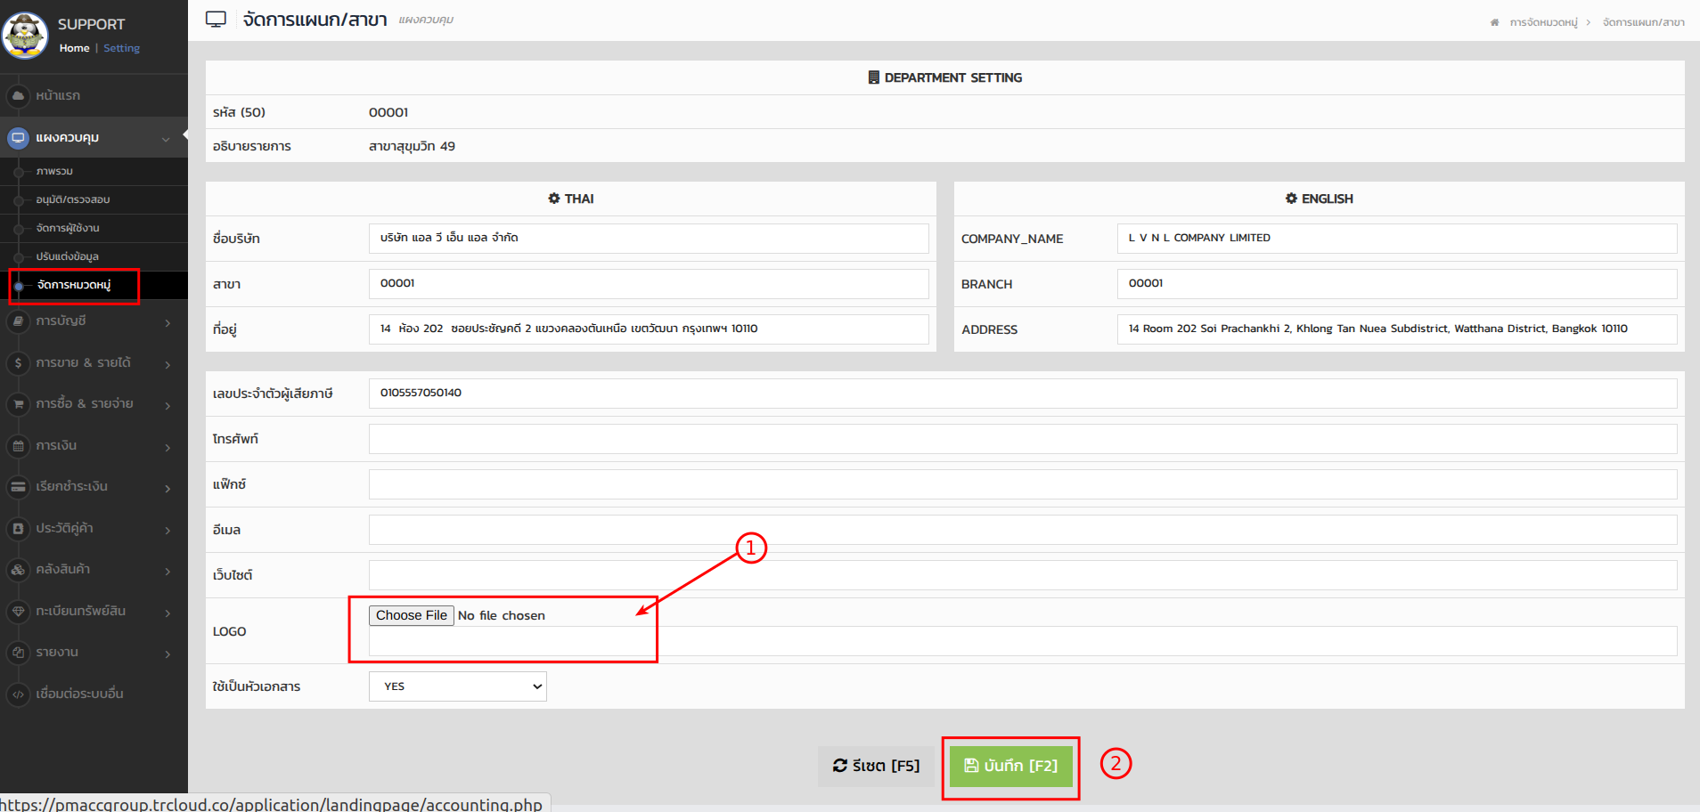Open the ทะเบียนทรัพย์สิน menu label

pyautogui.click(x=80, y=611)
